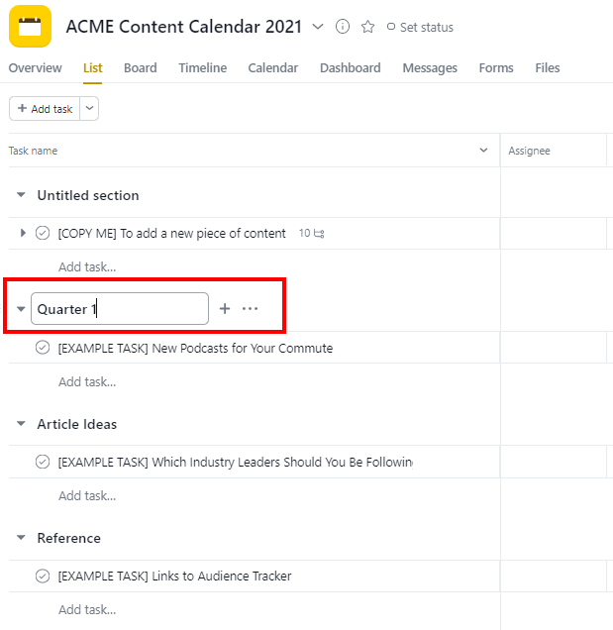Switch to the Timeline tab

click(202, 68)
